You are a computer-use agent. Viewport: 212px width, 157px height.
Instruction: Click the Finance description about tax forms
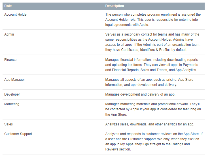152,65
